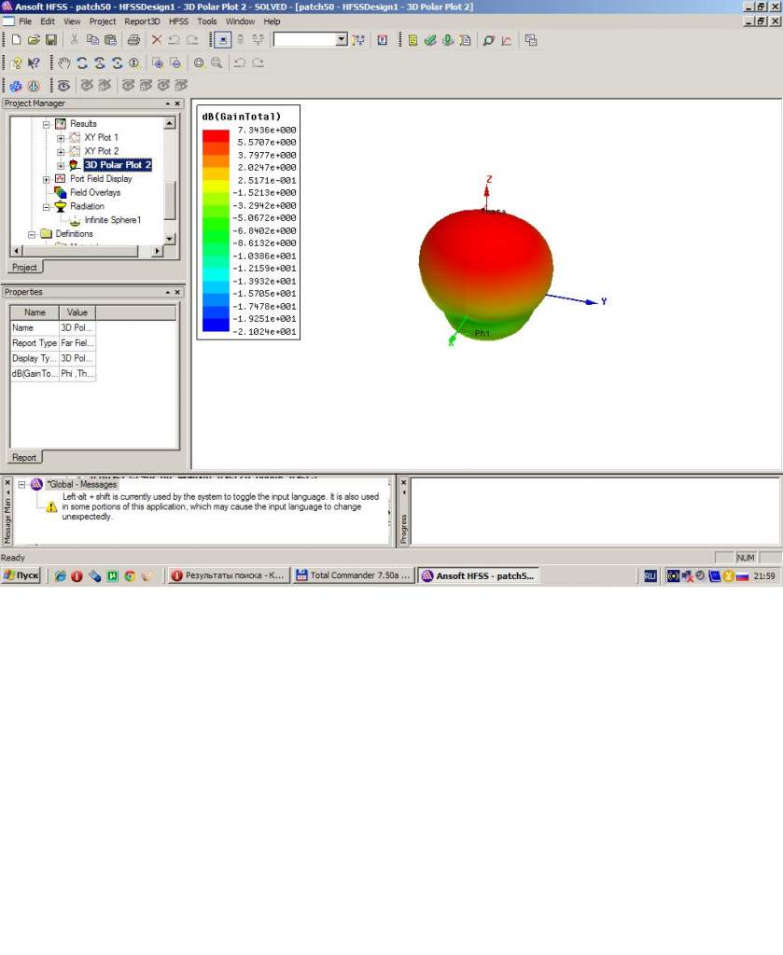Viewport: 783px width, 955px height.
Task: Create a new project with the New icon
Action: point(17,40)
